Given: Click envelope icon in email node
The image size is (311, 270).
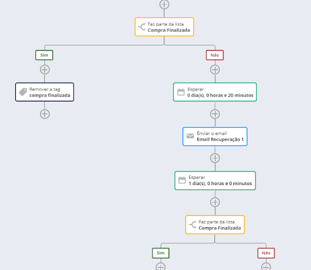Looking at the screenshot, I should point(190,136).
